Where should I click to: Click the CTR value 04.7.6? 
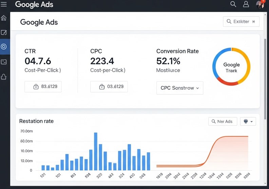pos(38,61)
